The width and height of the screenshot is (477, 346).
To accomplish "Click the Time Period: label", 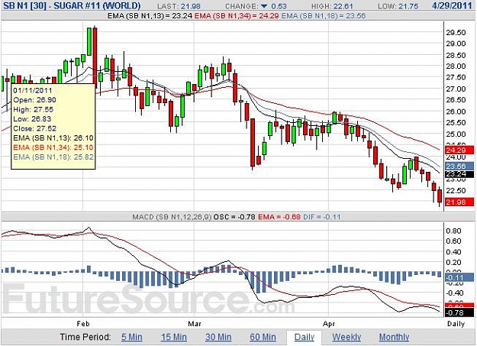I will (85, 337).
